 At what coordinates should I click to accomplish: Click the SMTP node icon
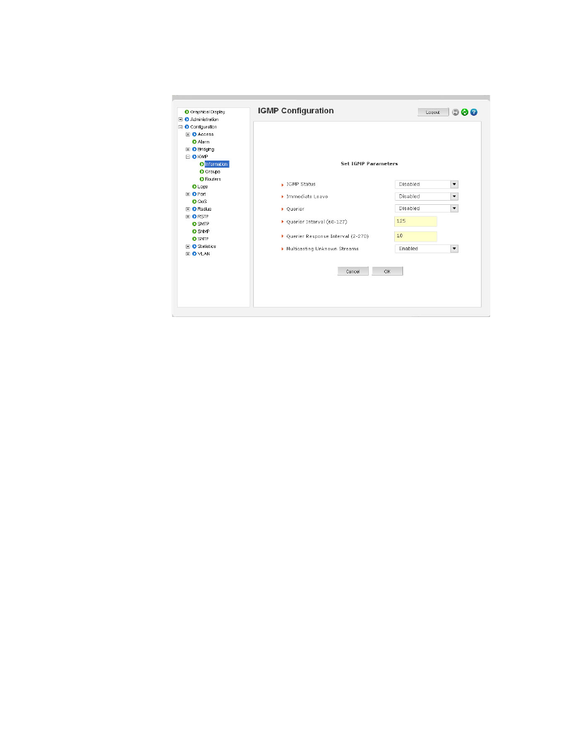[x=195, y=224]
